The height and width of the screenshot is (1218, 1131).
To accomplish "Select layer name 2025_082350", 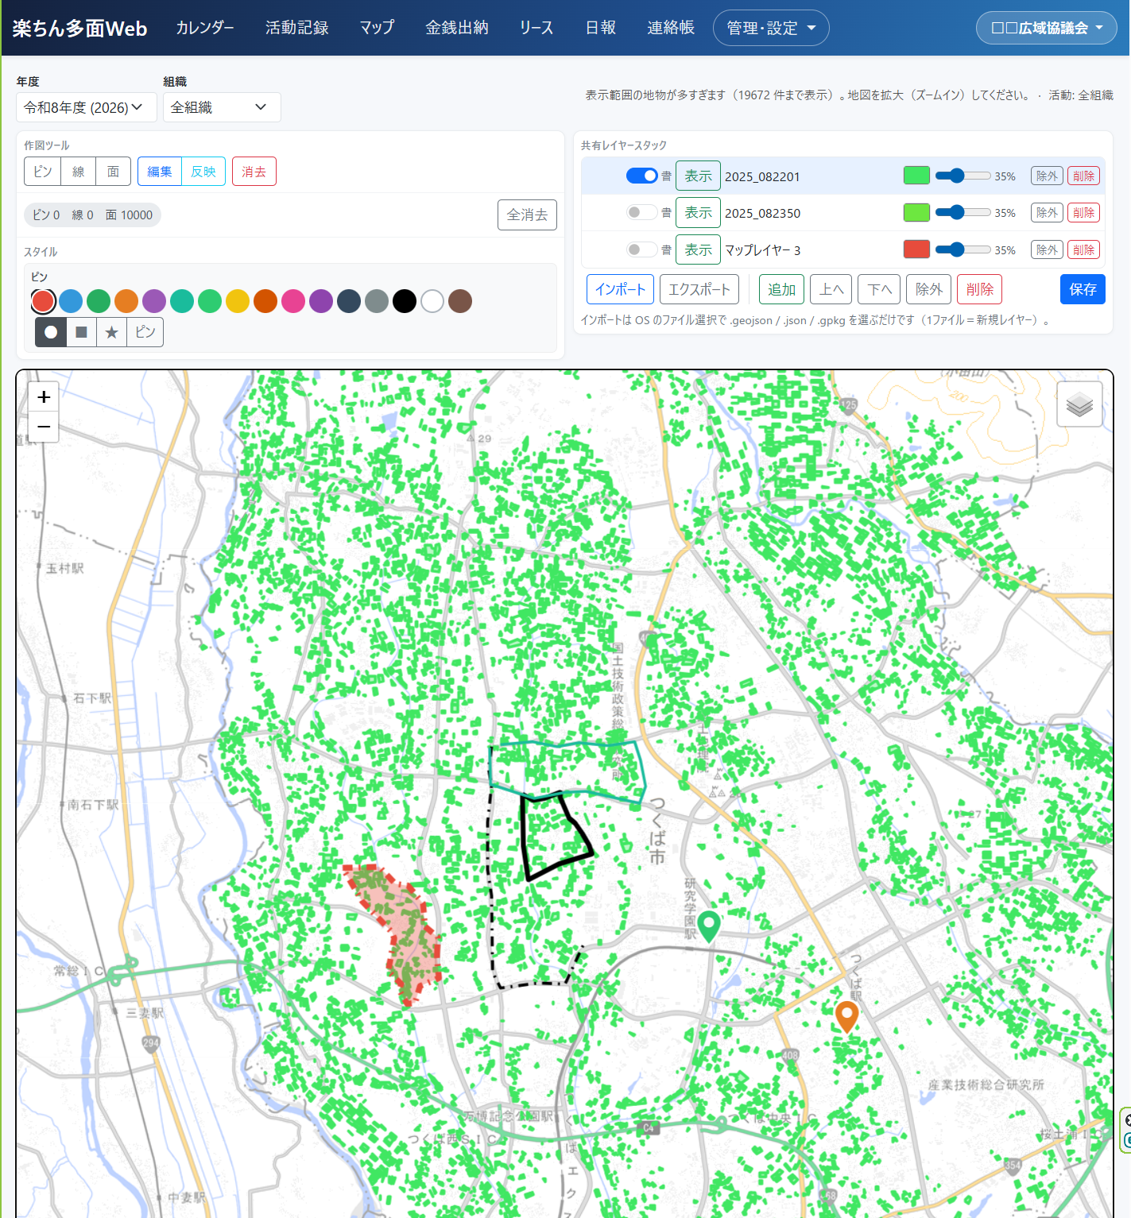I will tap(762, 213).
